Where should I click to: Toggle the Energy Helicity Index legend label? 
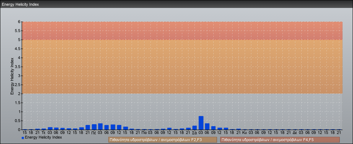pyautogui.click(x=43, y=137)
